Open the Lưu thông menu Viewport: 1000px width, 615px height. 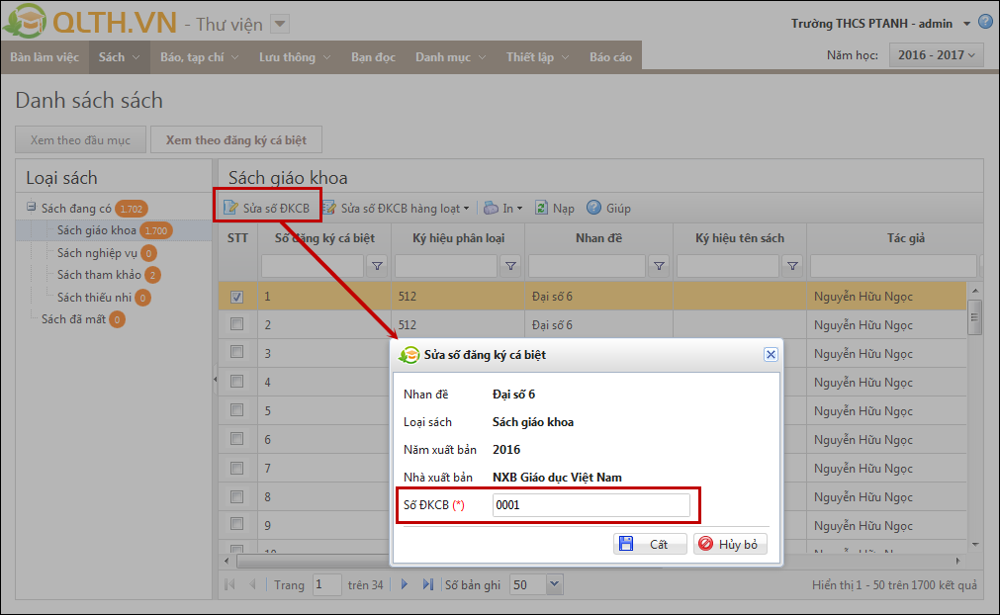295,57
